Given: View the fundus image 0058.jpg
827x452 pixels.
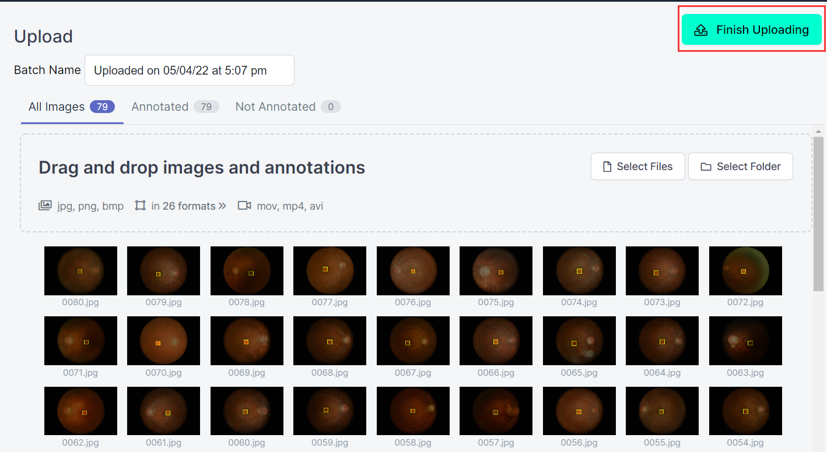Looking at the screenshot, I should tap(413, 411).
